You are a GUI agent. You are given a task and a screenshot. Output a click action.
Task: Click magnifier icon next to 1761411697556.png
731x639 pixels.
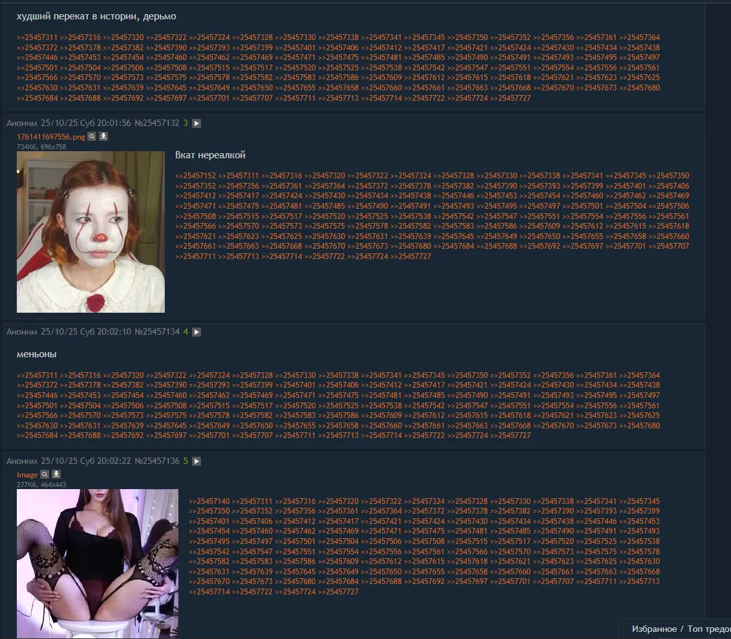tap(92, 136)
